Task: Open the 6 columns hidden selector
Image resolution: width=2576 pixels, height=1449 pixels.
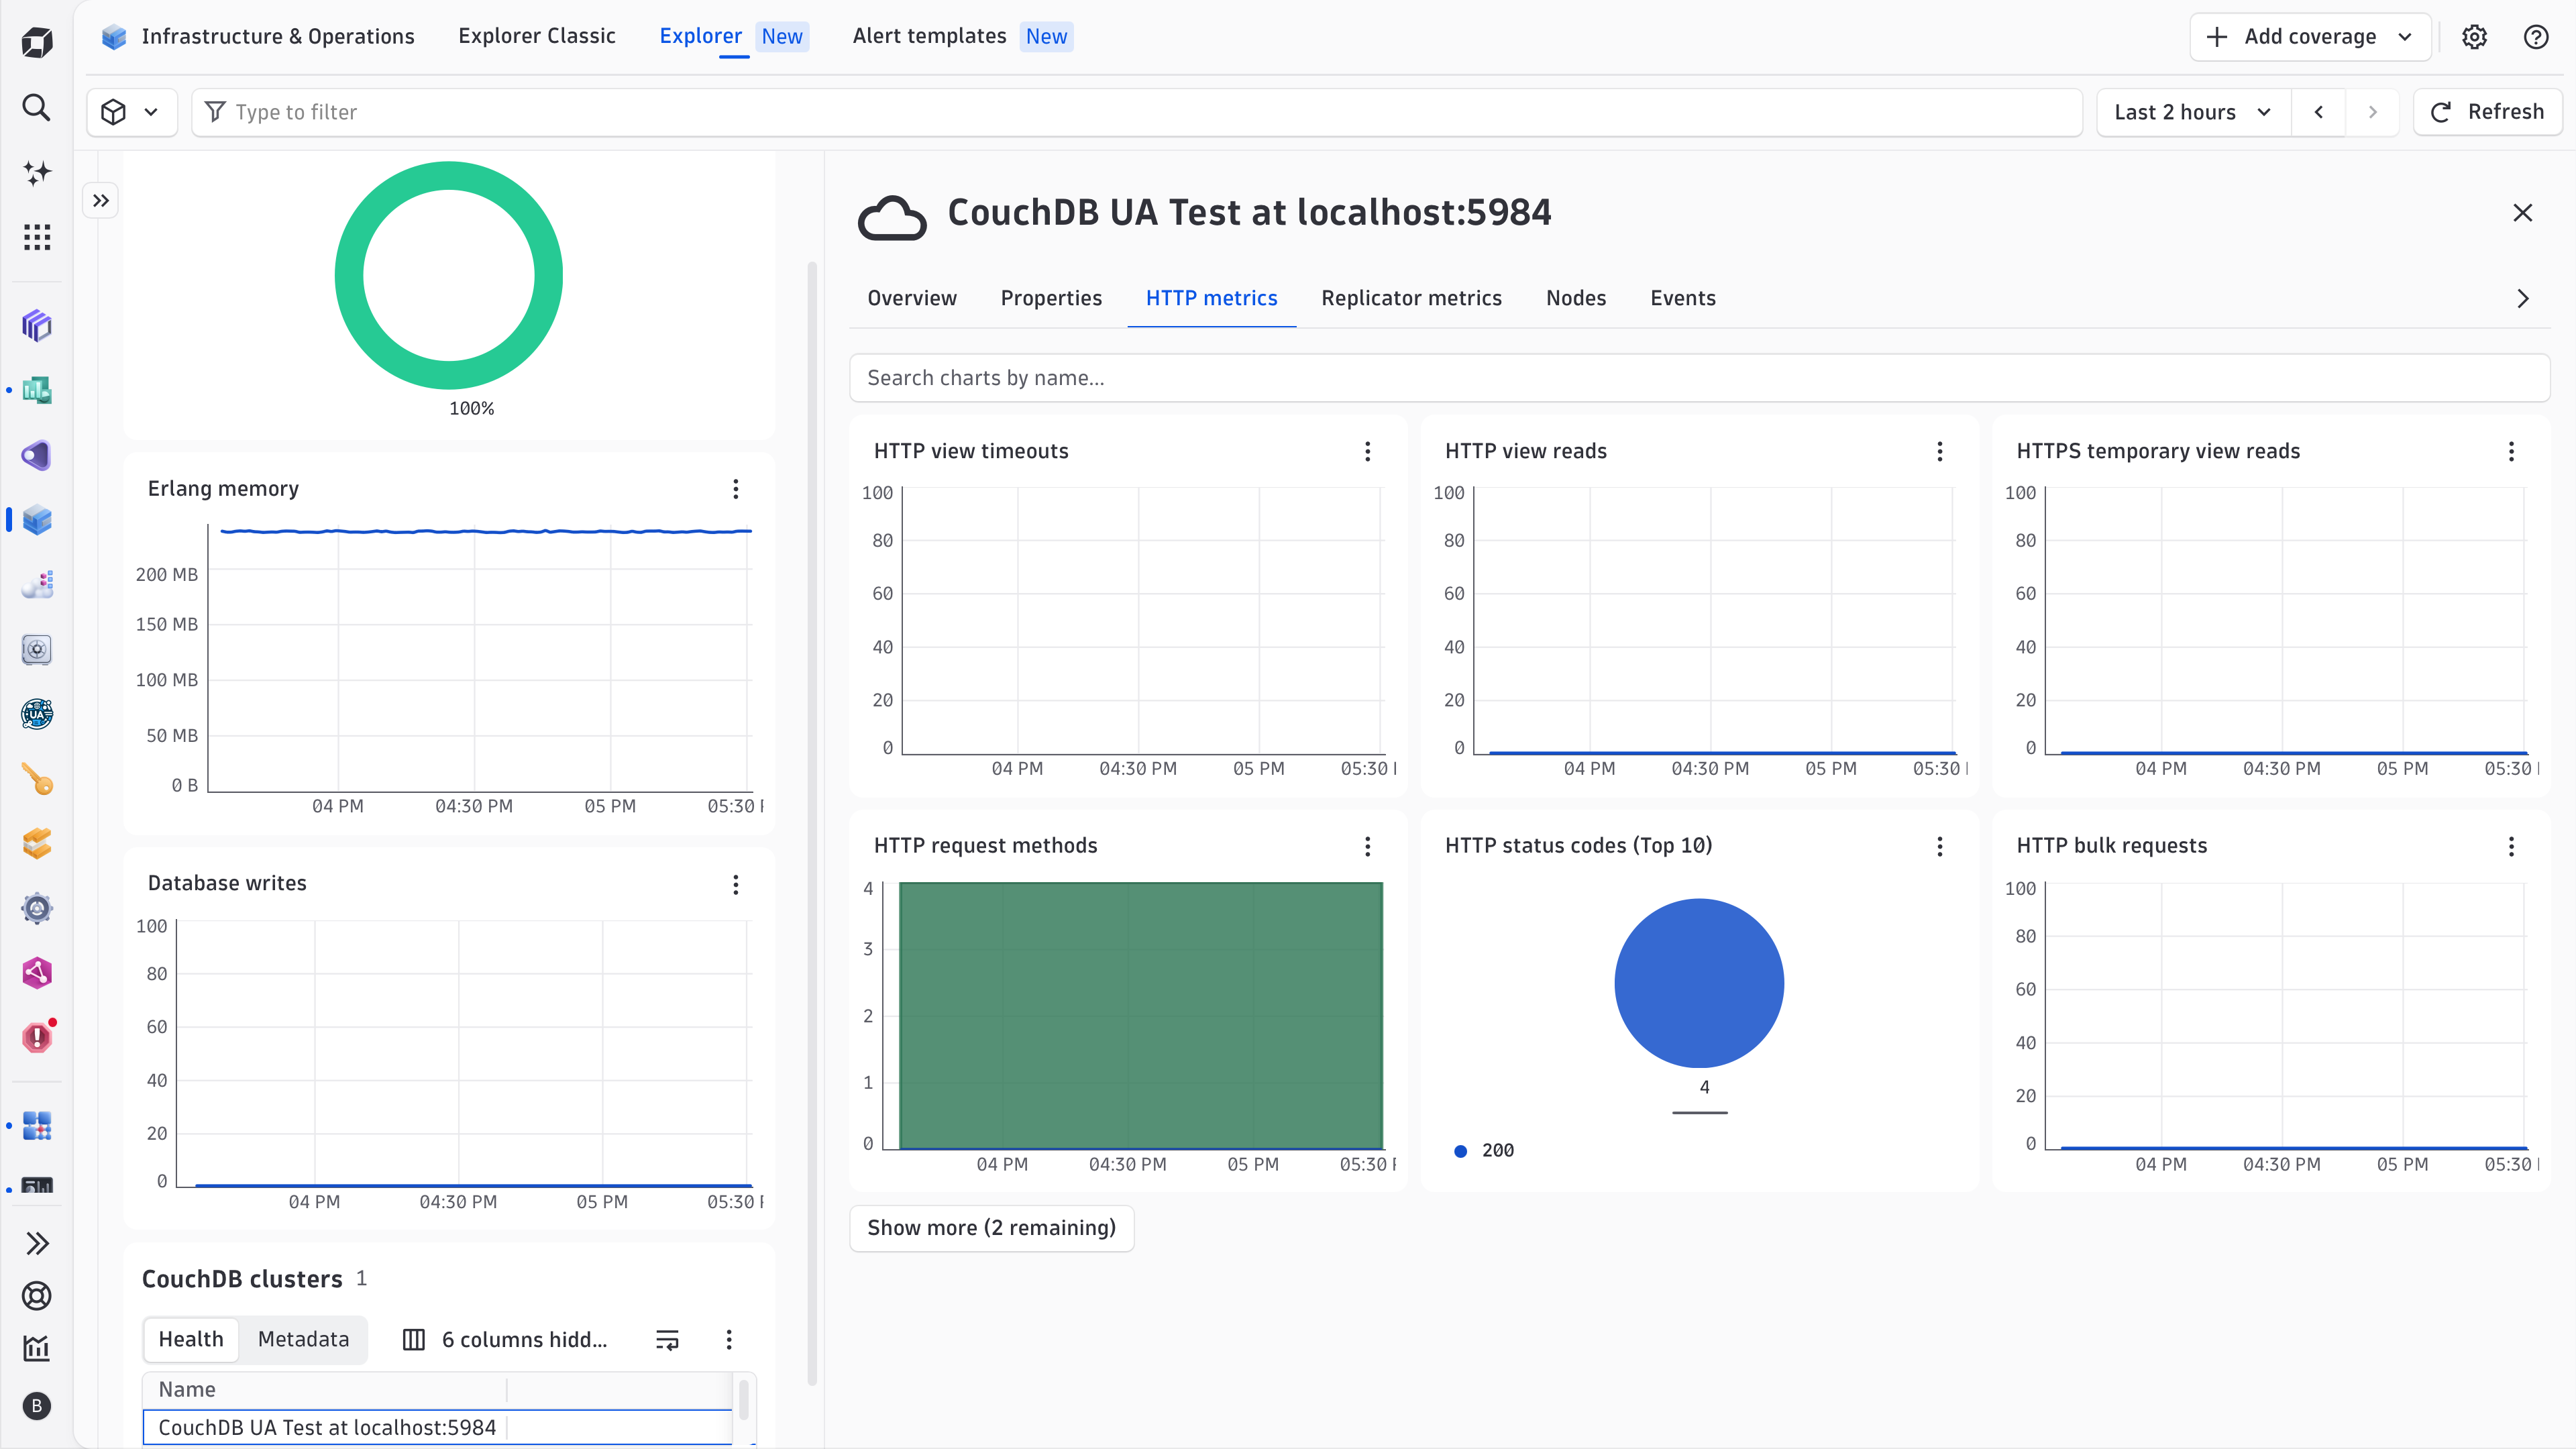Action: click(x=505, y=1340)
